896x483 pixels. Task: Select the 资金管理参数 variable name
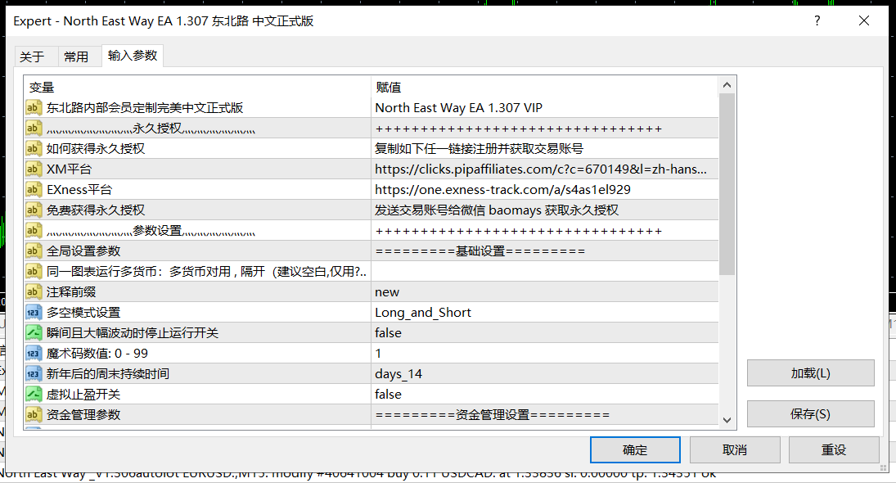83,415
